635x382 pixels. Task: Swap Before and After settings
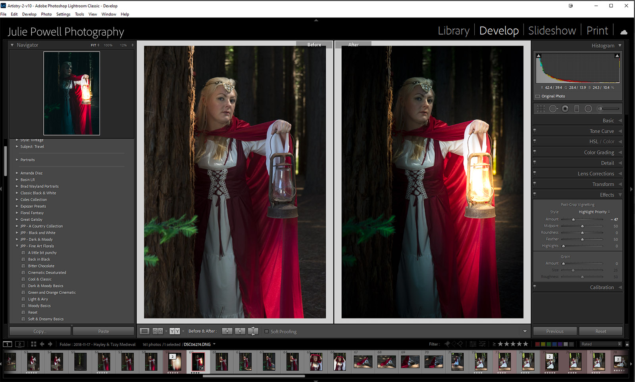click(x=253, y=331)
